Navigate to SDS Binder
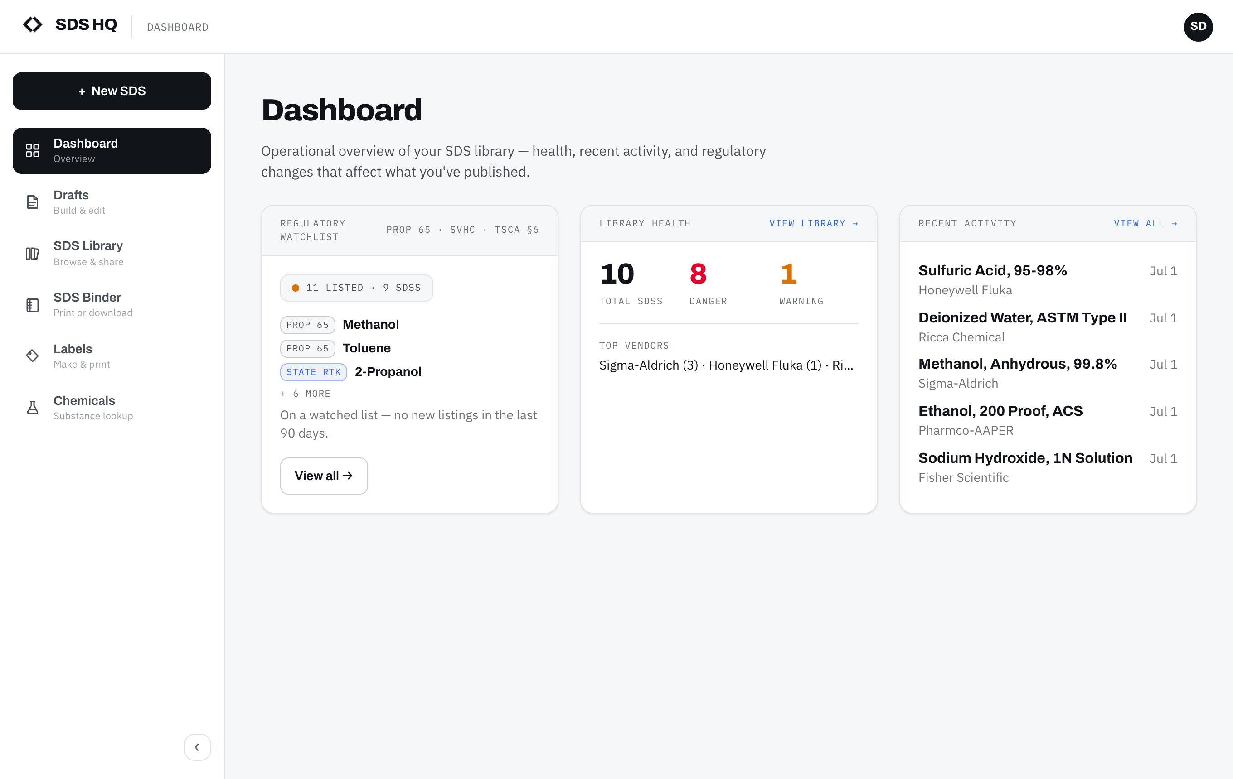 112,305
